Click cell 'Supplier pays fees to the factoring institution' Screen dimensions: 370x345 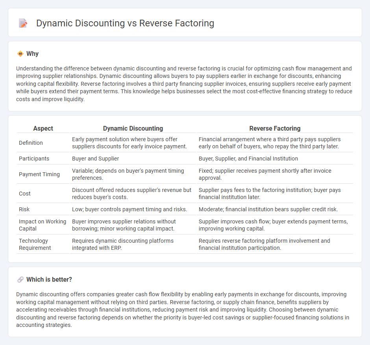tap(275, 194)
